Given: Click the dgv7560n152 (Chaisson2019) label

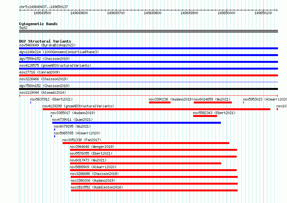Looking at the screenshot, I should pyautogui.click(x=45, y=86).
